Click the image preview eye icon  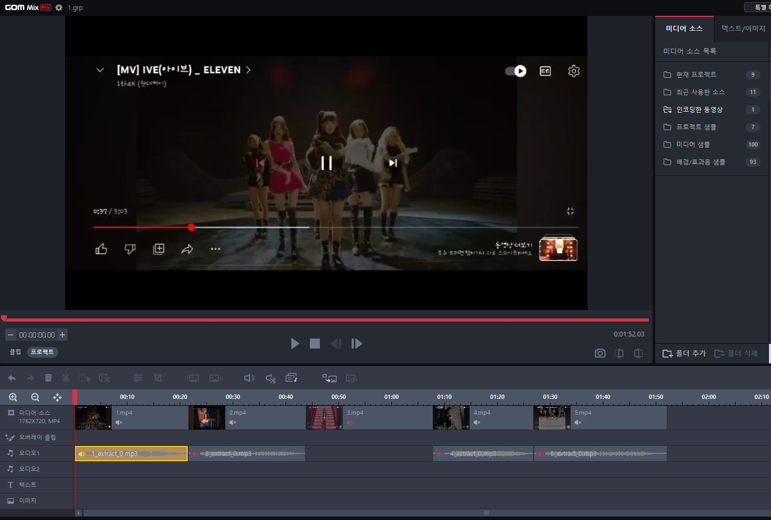(x=351, y=378)
